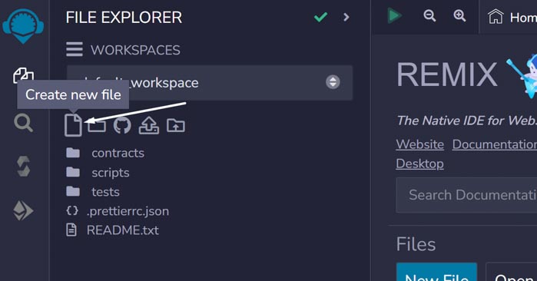Expand the scripts folder
The width and height of the screenshot is (537, 281).
98,173
